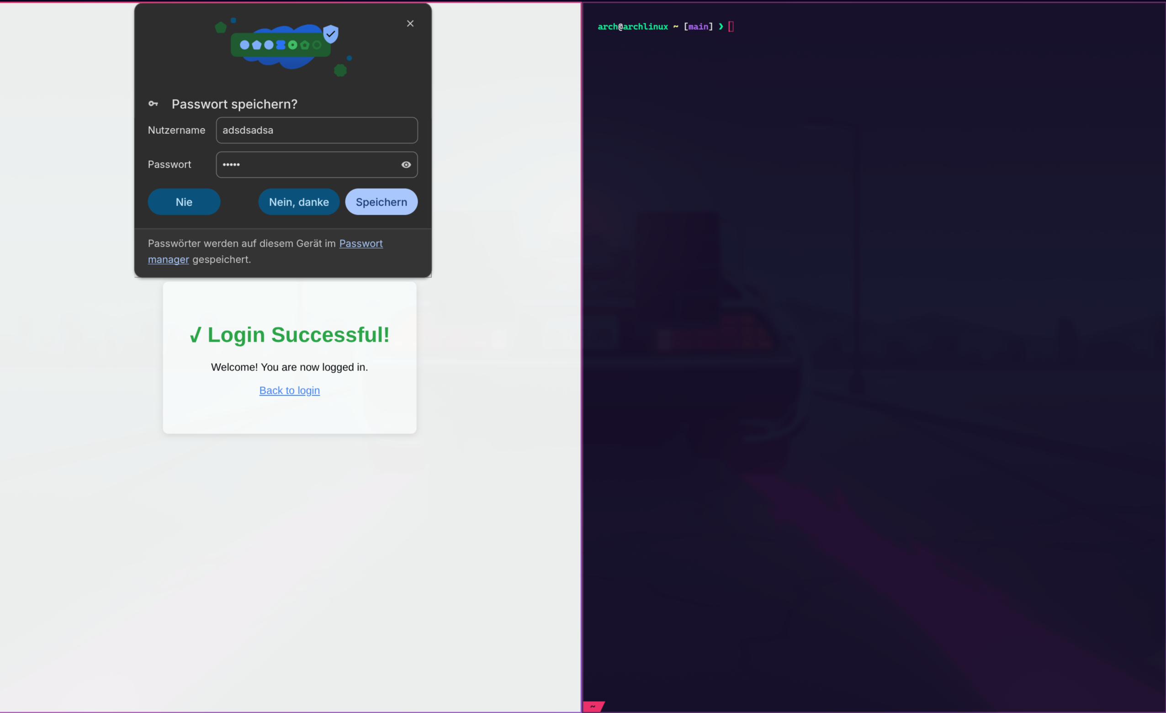Click the green prompt arrow in terminal

(721, 26)
